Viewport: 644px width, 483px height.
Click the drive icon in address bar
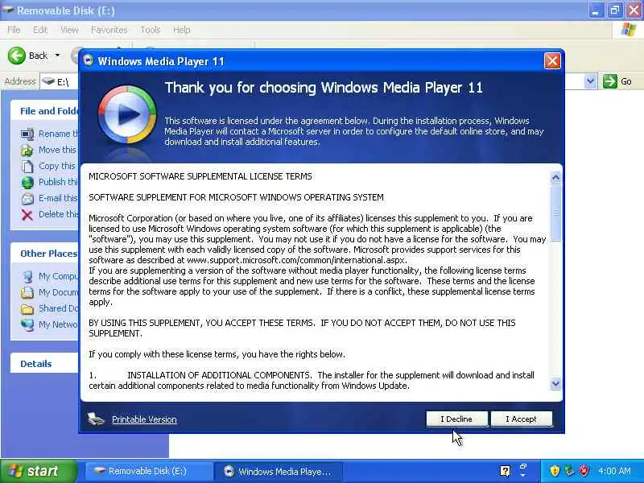tap(48, 81)
